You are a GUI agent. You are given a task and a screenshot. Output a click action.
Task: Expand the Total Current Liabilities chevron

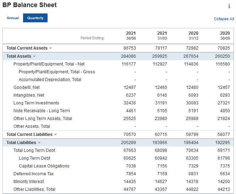coord(55,135)
